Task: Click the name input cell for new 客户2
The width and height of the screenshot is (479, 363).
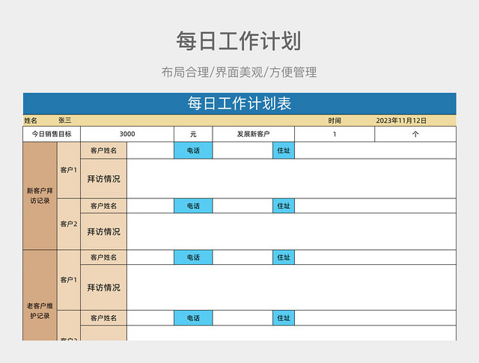Action: 150,206
